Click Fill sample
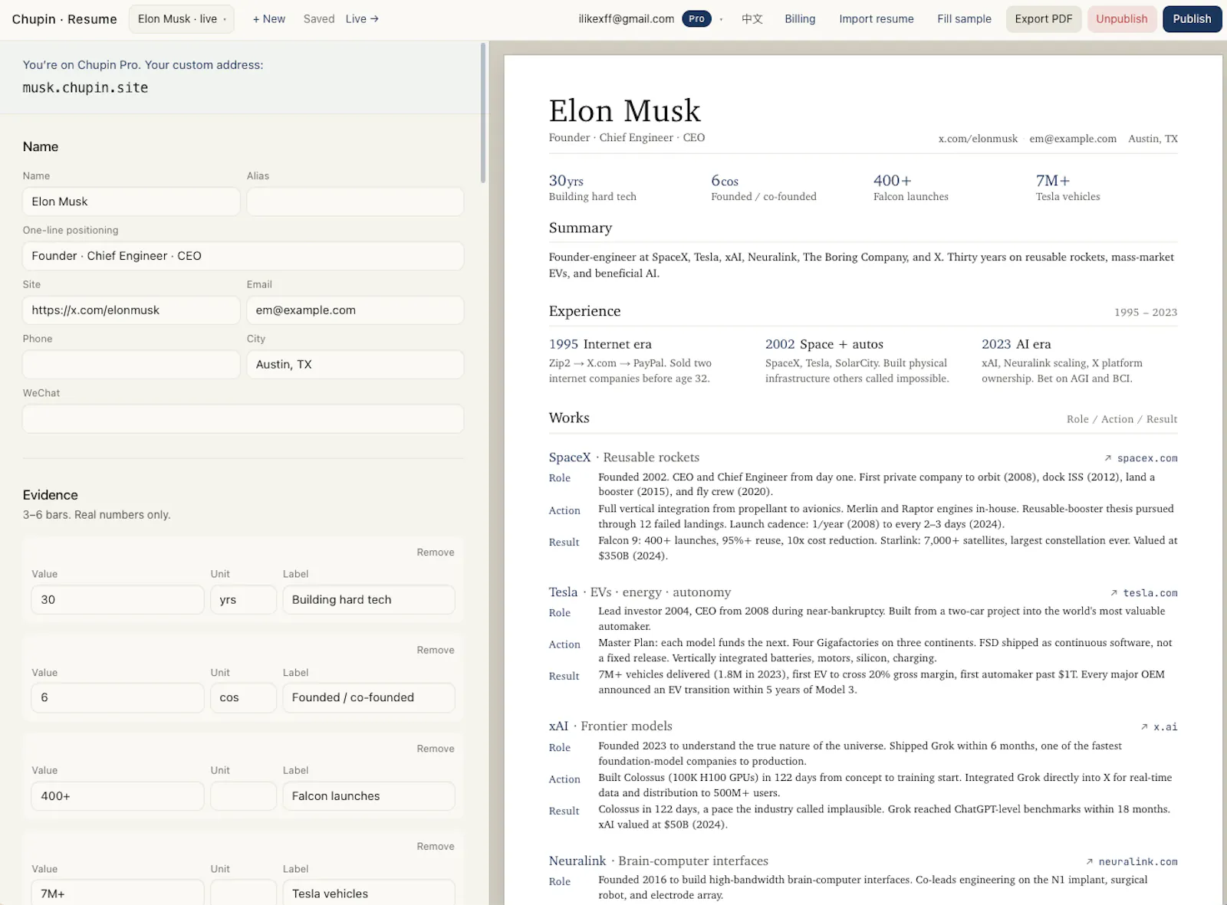The image size is (1227, 905). click(964, 19)
